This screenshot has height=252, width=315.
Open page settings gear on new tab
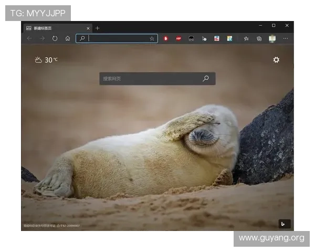click(x=276, y=60)
